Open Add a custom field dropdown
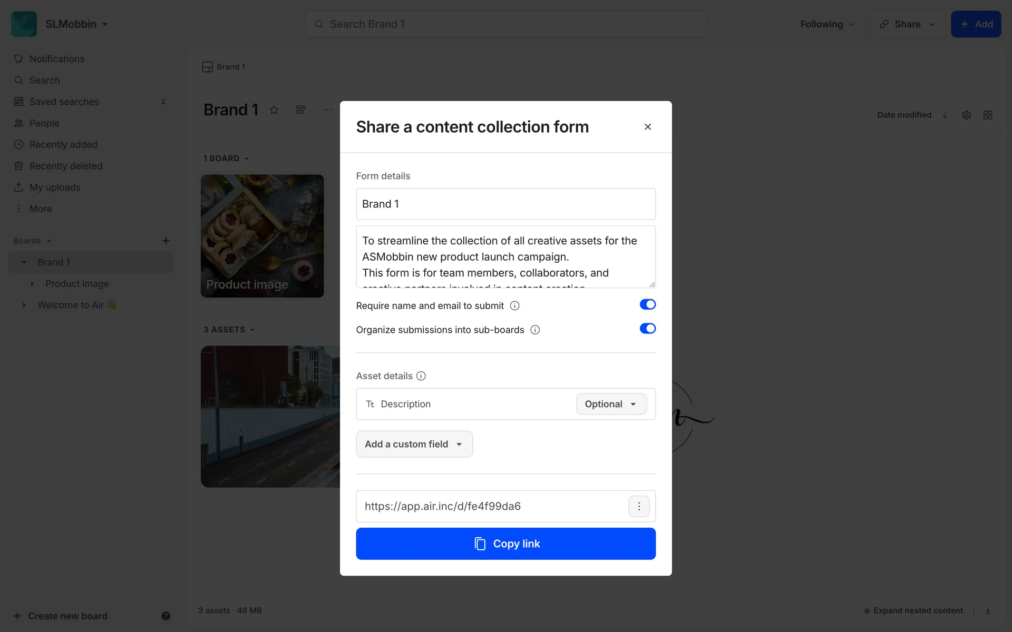This screenshot has width=1012, height=632. click(414, 444)
